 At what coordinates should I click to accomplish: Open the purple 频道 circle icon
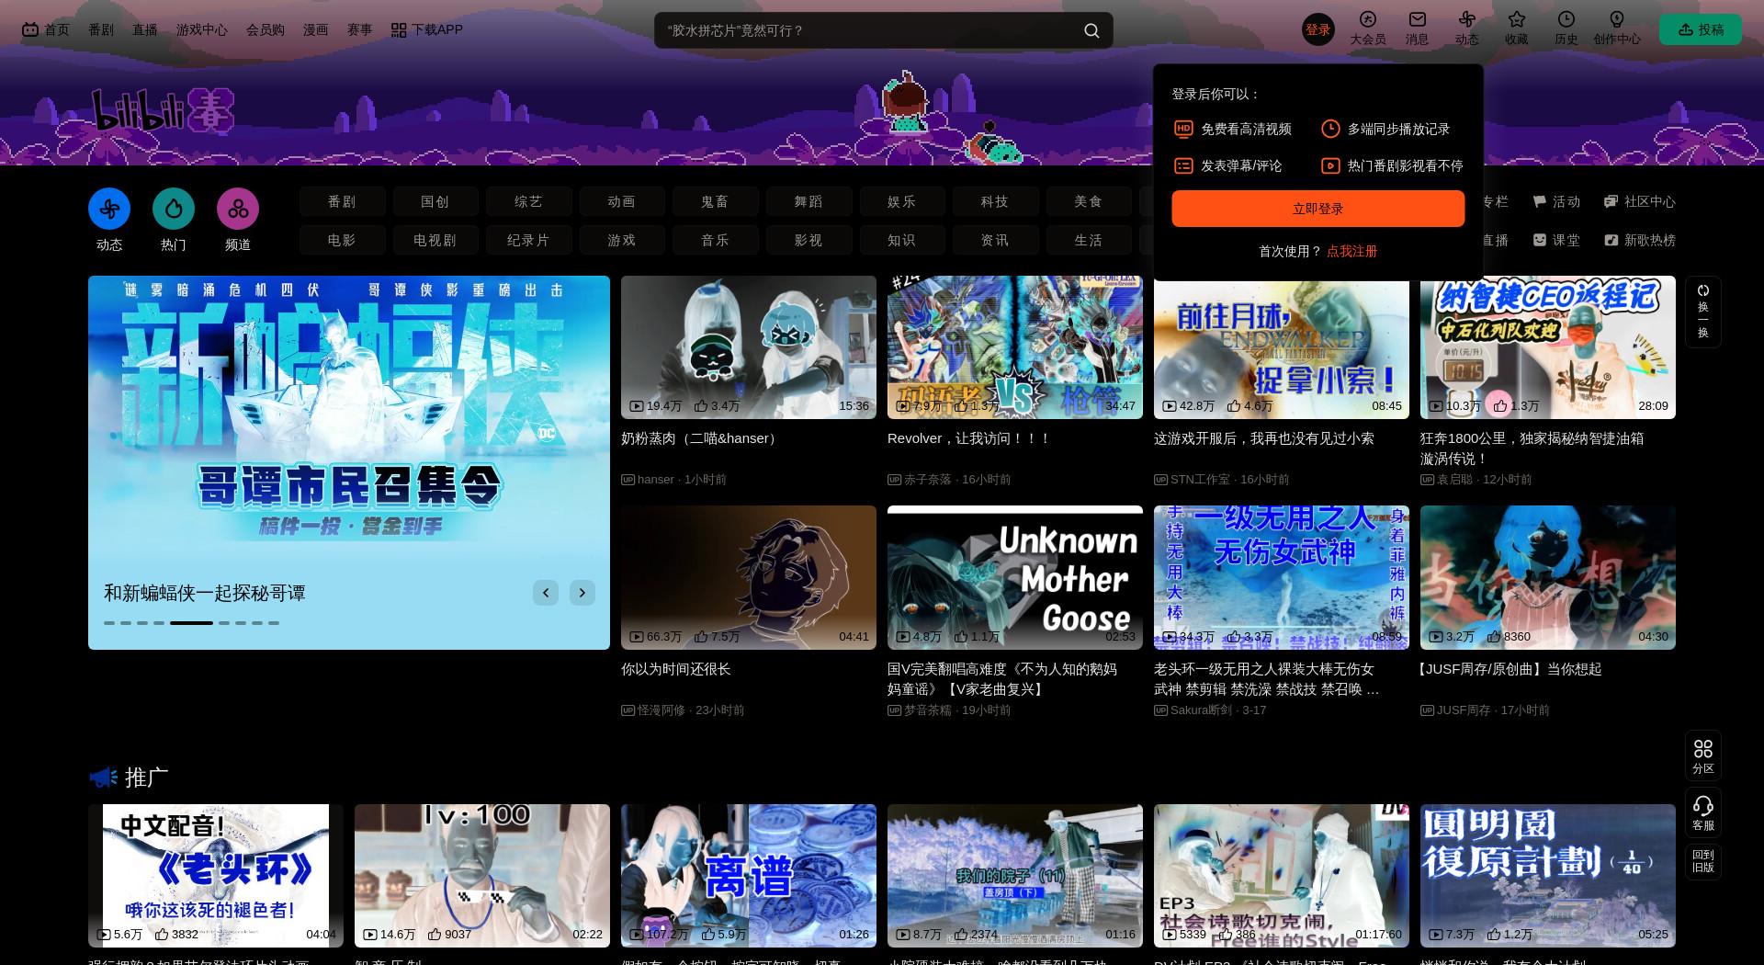pos(238,209)
